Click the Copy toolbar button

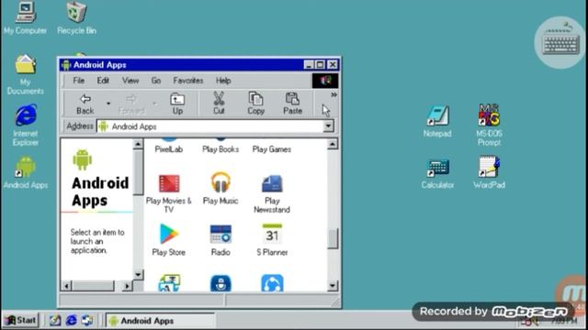(256, 104)
